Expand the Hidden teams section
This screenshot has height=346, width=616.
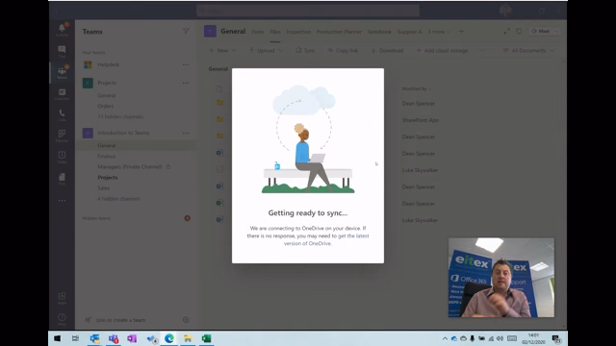[x=96, y=218]
